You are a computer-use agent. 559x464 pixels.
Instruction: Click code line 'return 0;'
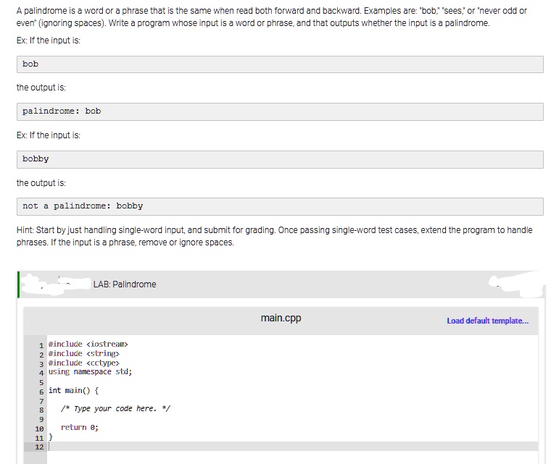point(80,427)
